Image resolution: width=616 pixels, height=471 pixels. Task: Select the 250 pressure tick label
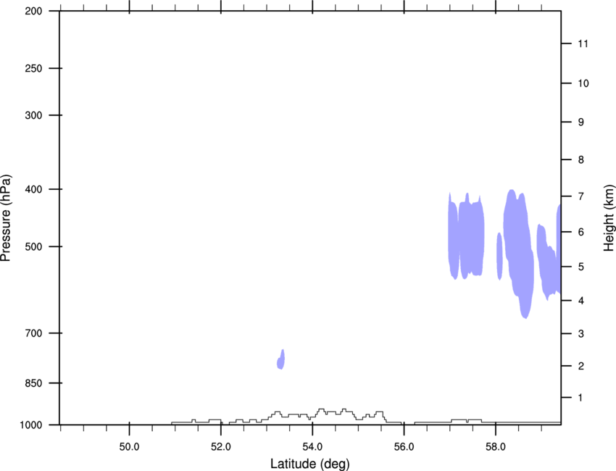[x=33, y=68]
